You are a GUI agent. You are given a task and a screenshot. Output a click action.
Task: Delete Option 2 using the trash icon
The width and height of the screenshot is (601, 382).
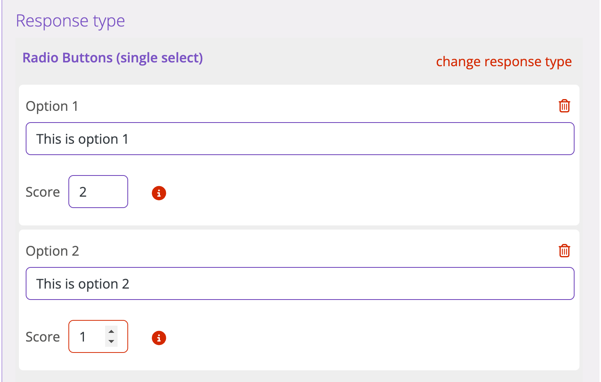(564, 251)
